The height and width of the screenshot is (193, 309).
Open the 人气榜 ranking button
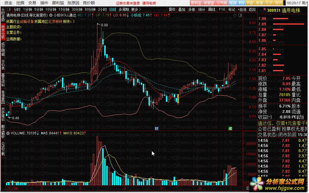tap(222, 3)
